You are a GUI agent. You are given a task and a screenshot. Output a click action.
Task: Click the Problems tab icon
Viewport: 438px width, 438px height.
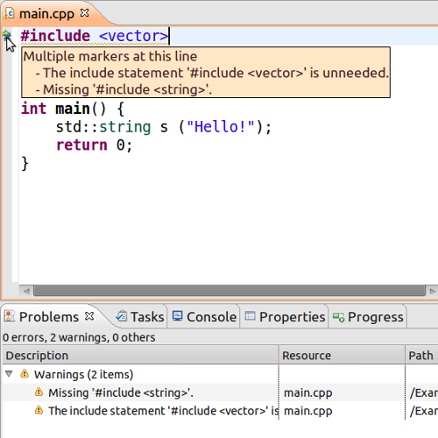point(10,316)
